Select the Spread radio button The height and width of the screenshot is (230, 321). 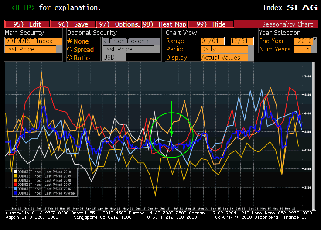coord(69,49)
